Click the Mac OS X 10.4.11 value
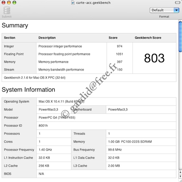 pyautogui.click(x=62, y=102)
